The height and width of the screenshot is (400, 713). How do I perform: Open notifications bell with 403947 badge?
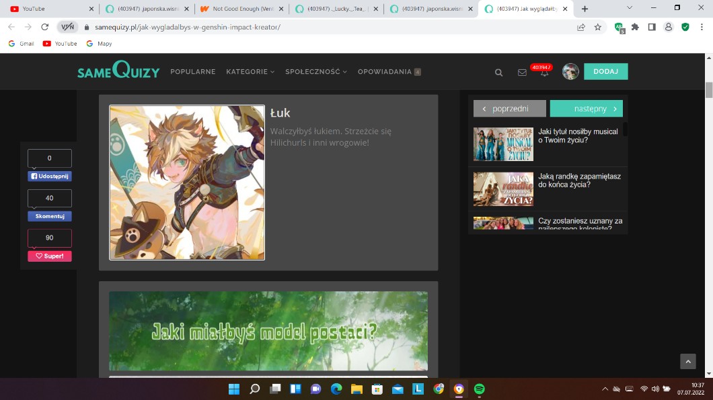544,72
